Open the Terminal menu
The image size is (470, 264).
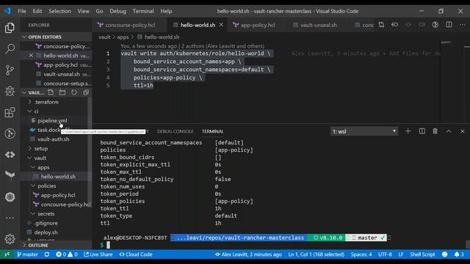(x=143, y=11)
